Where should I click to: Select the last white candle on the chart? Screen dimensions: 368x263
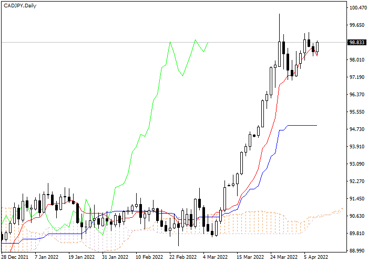(x=318, y=47)
